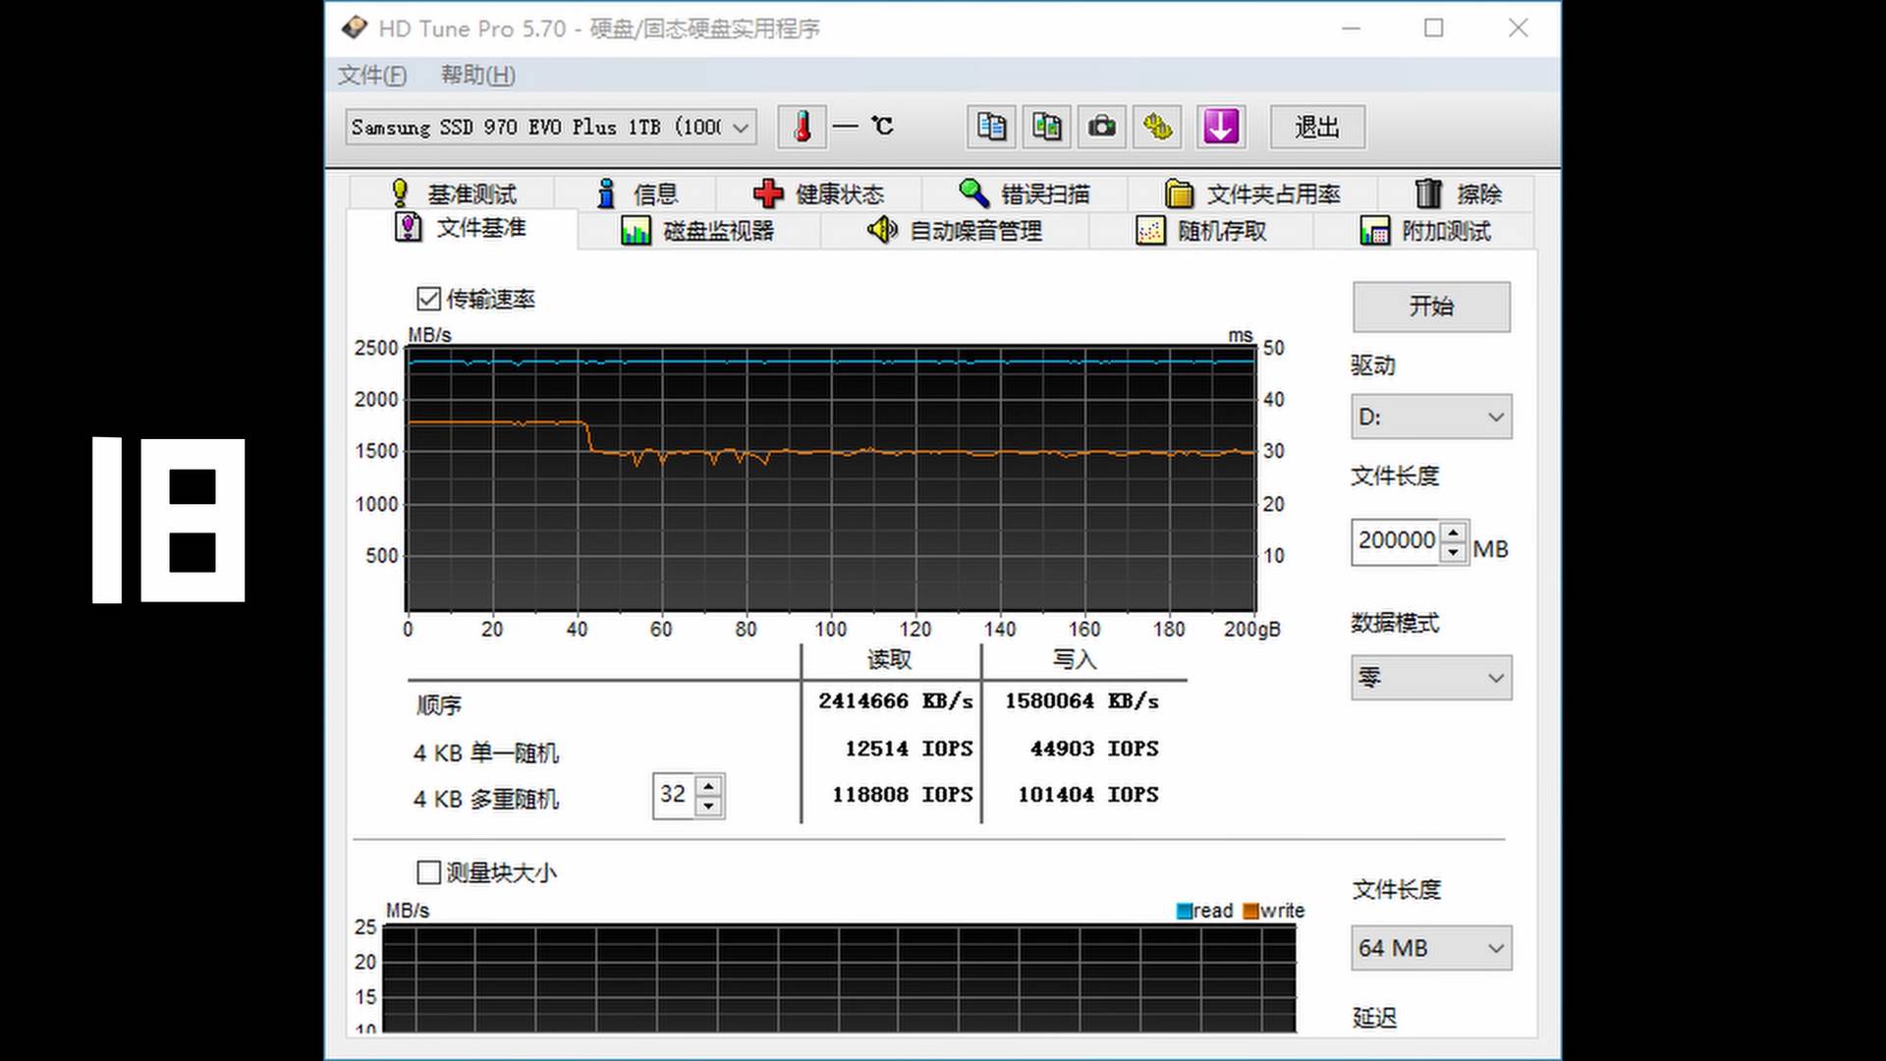Uncheck the 传输速率 checkbox

(x=428, y=299)
